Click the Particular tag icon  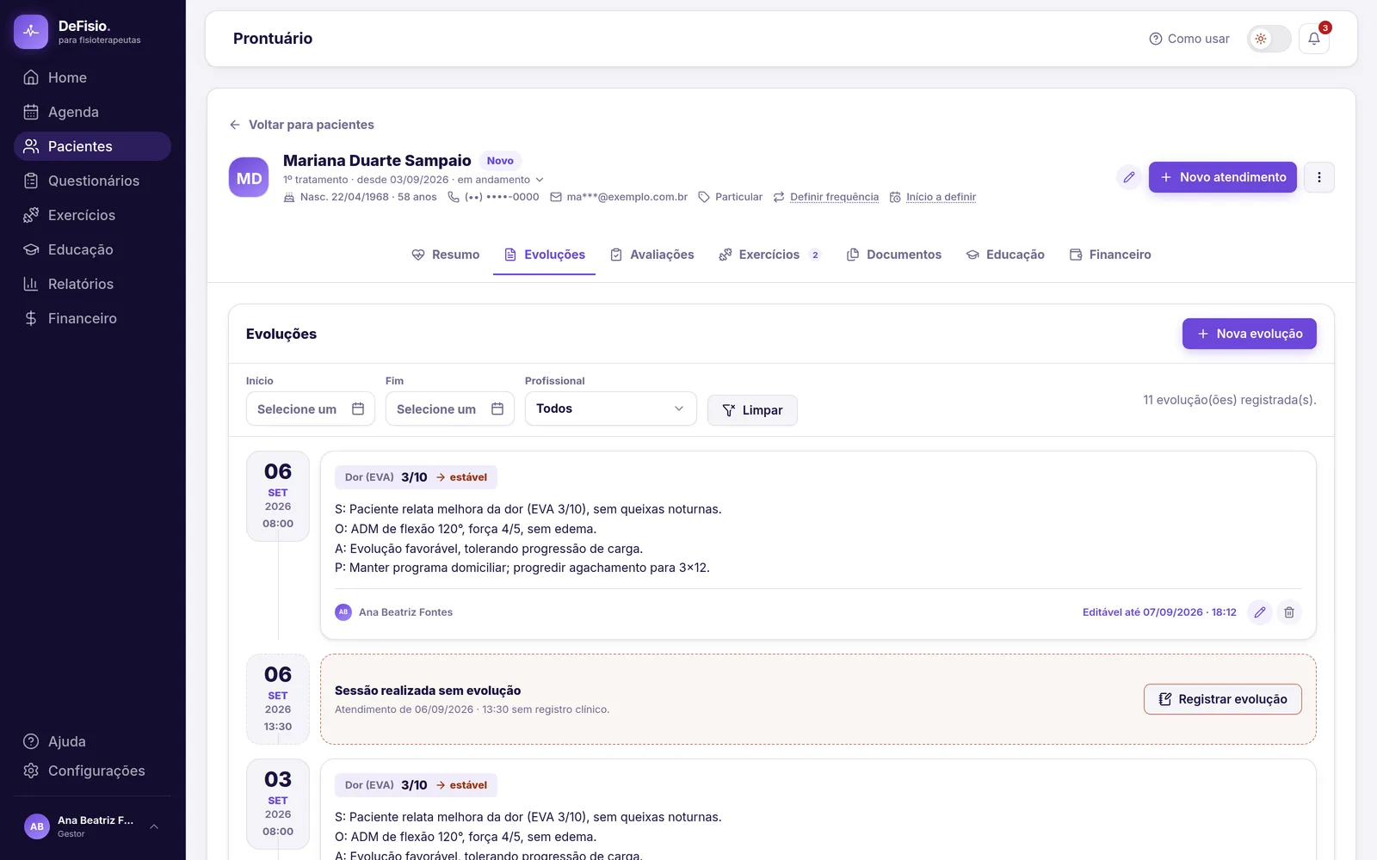704,197
